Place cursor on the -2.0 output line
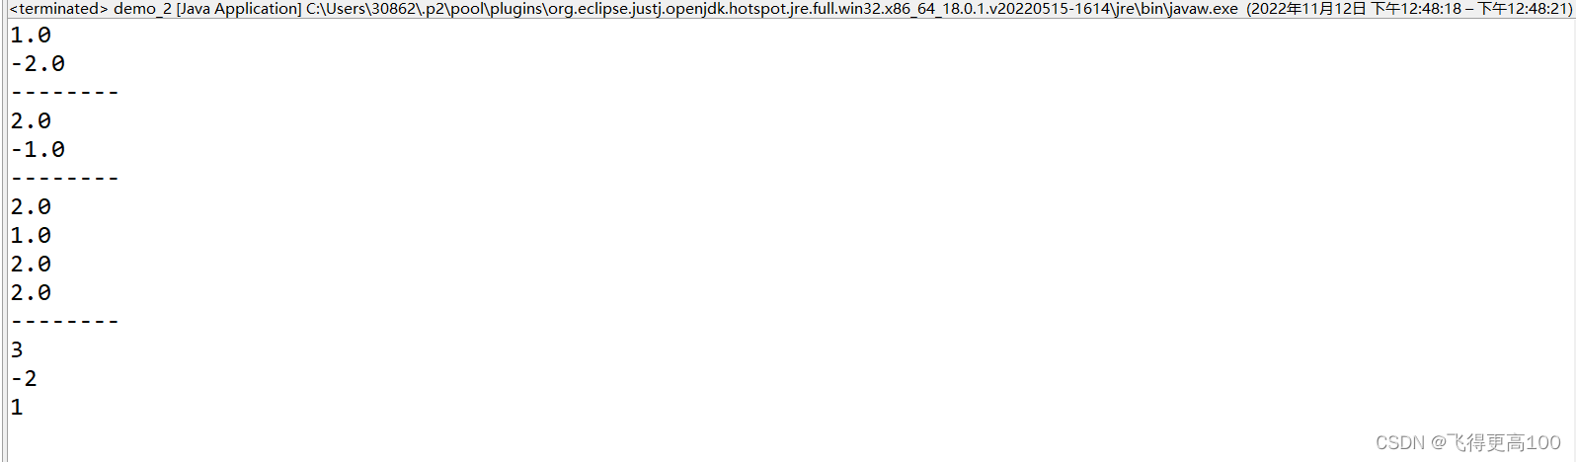1576x462 pixels. click(38, 63)
